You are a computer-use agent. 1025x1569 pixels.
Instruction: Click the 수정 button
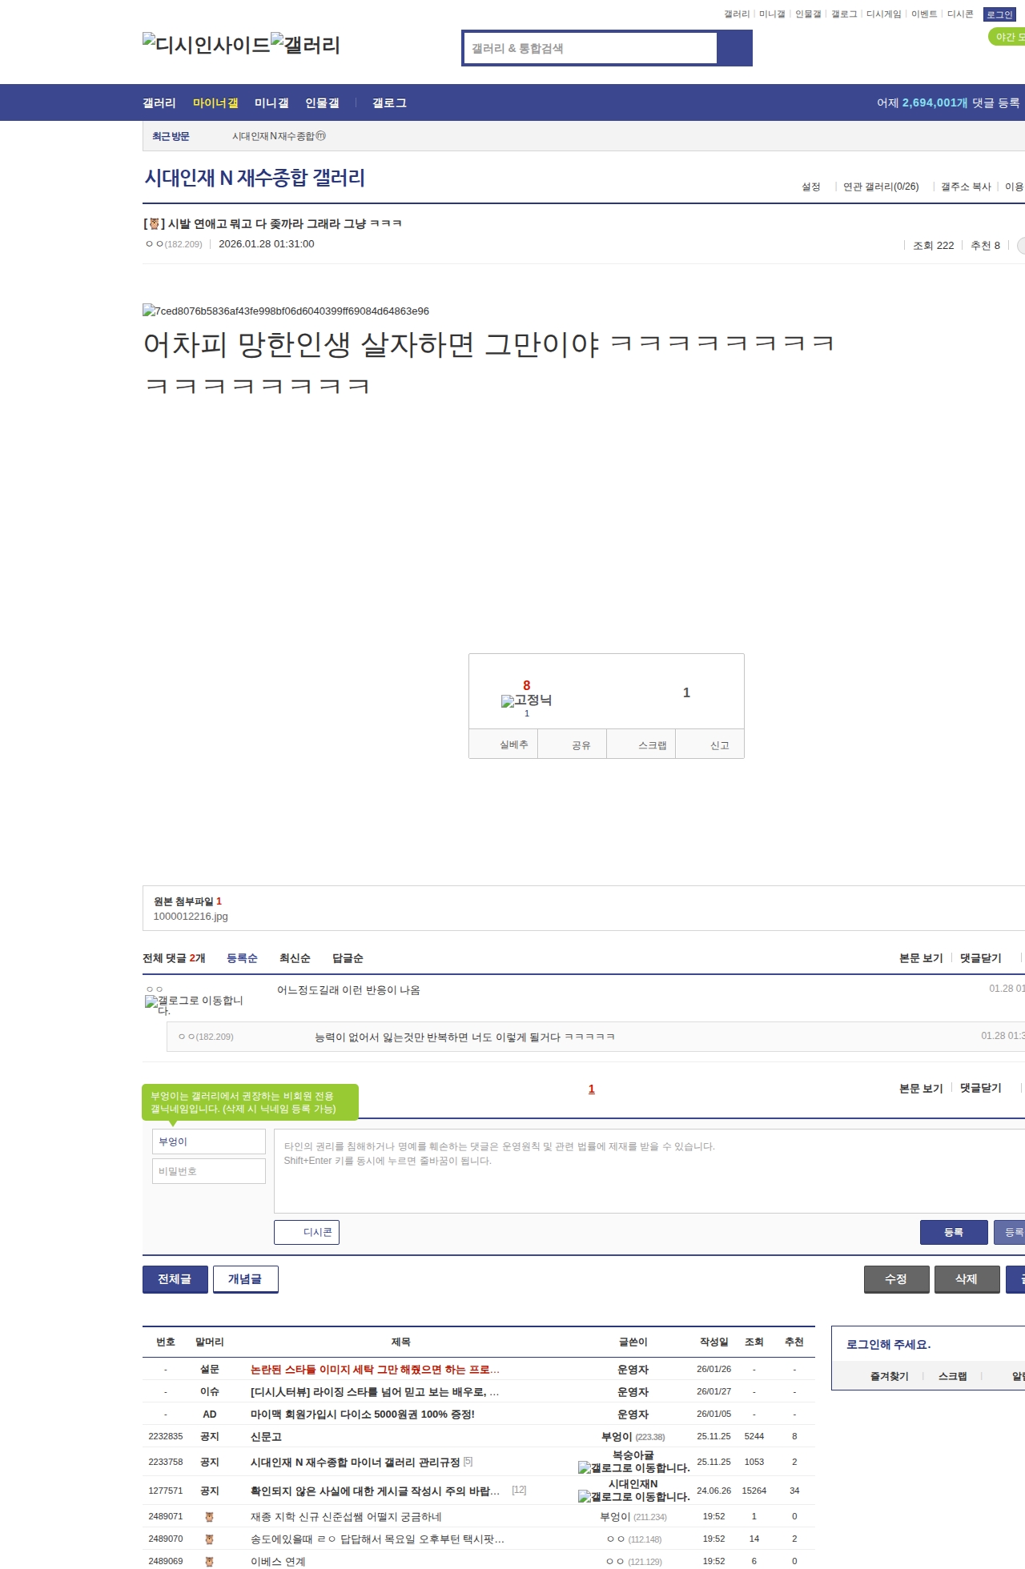pyautogui.click(x=897, y=1279)
